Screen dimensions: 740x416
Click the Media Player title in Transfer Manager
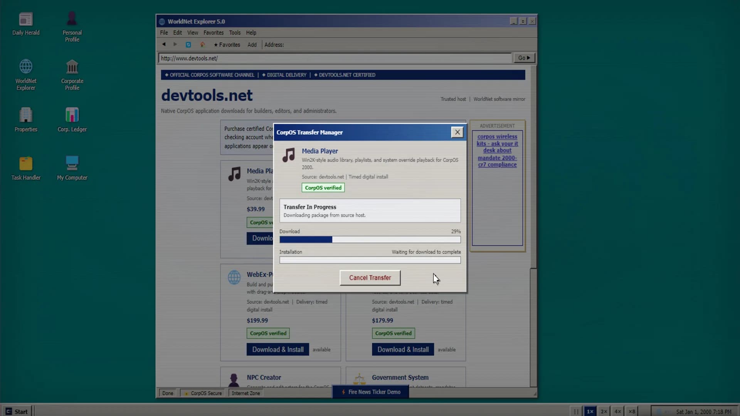[320, 151]
